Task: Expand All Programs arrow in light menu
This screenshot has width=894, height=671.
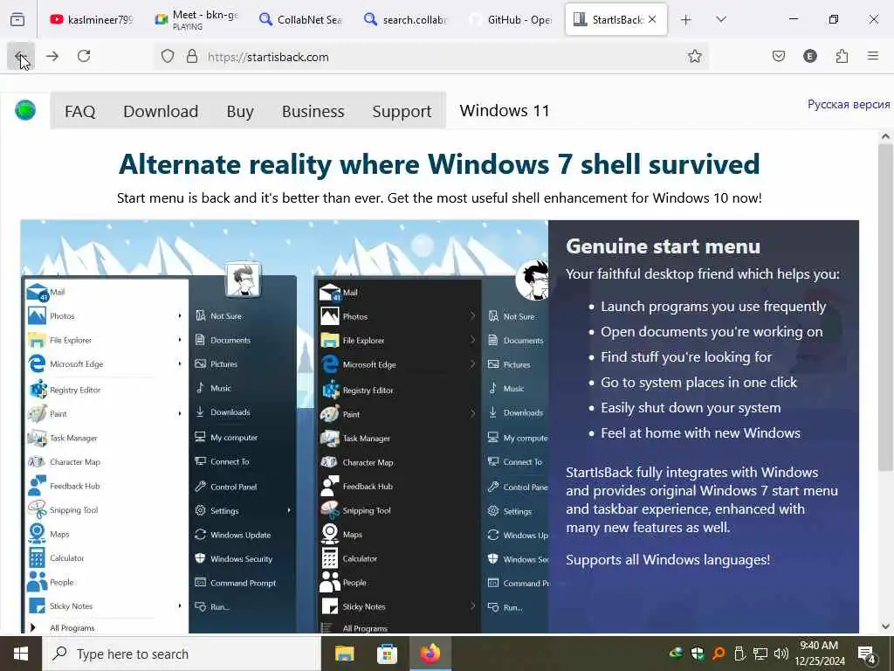Action: [32, 627]
